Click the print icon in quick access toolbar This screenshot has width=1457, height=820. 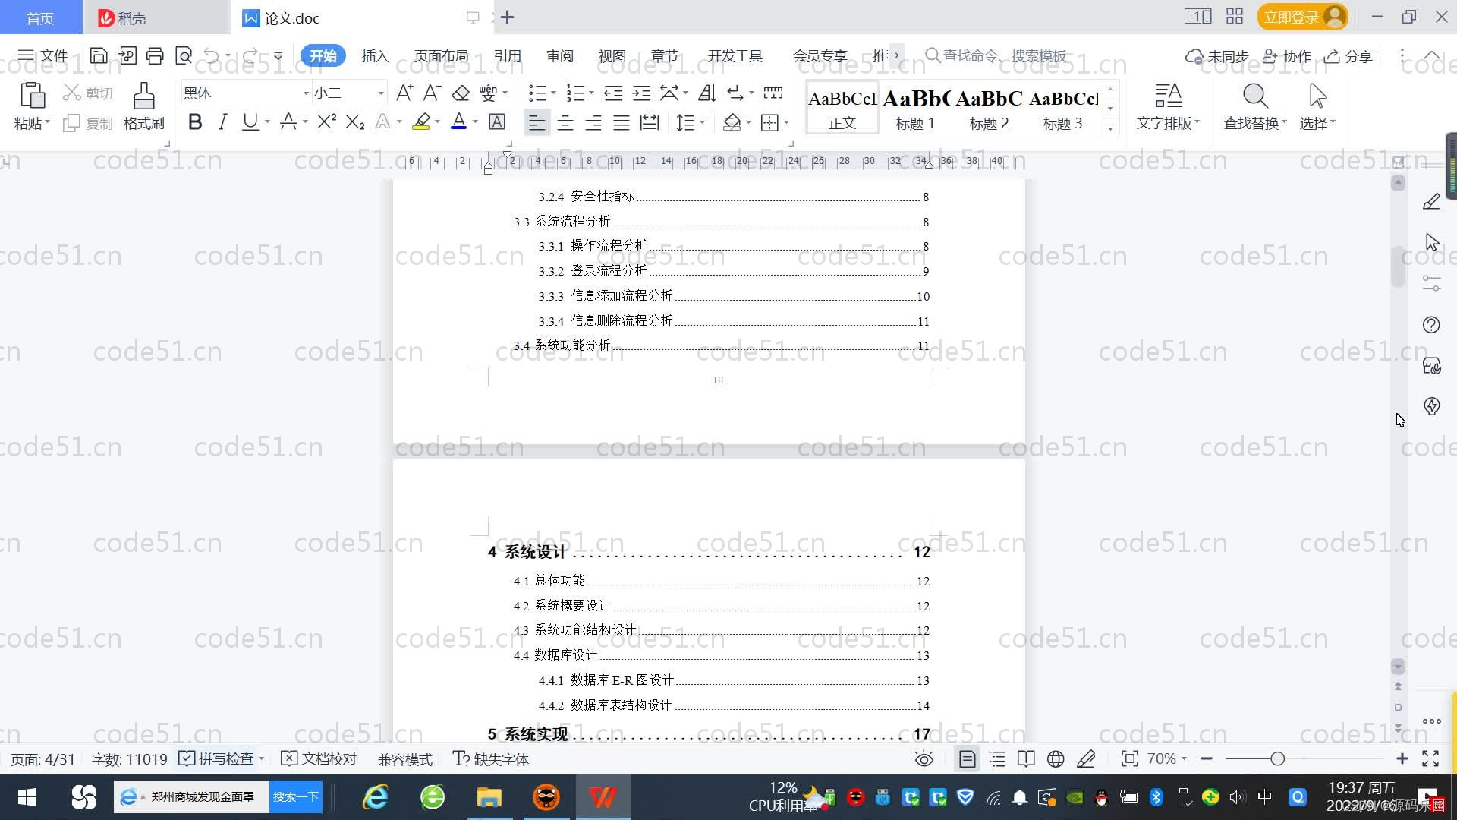click(x=155, y=55)
